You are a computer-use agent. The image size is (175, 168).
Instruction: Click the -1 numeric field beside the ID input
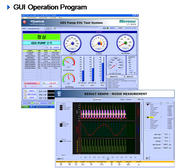click(x=47, y=48)
